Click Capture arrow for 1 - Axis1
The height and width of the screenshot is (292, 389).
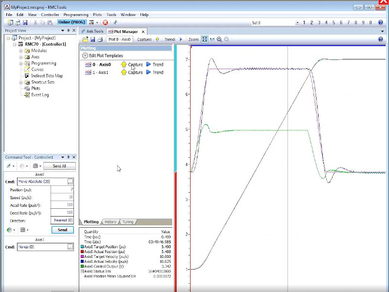point(124,73)
